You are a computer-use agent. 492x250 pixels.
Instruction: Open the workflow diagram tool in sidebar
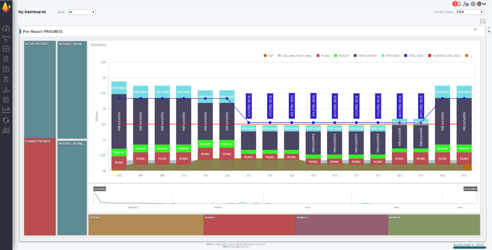(x=6, y=38)
